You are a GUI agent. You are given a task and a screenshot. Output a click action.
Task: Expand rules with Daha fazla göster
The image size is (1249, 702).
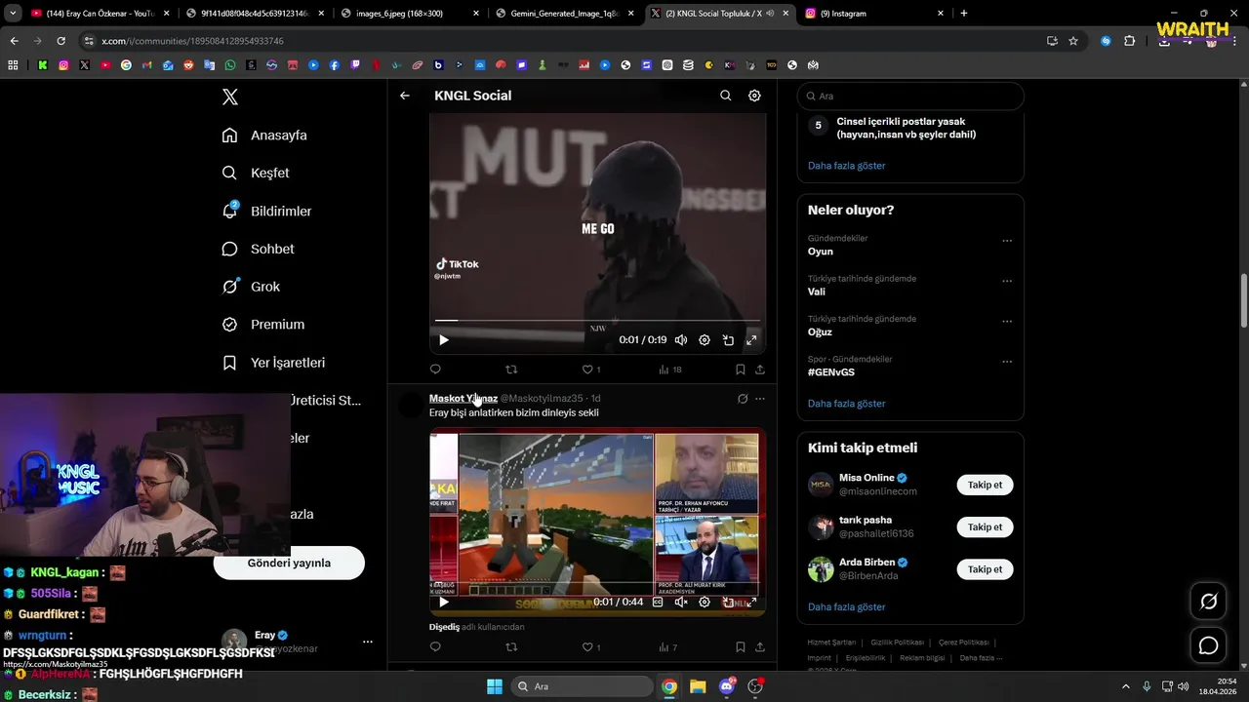(x=846, y=166)
